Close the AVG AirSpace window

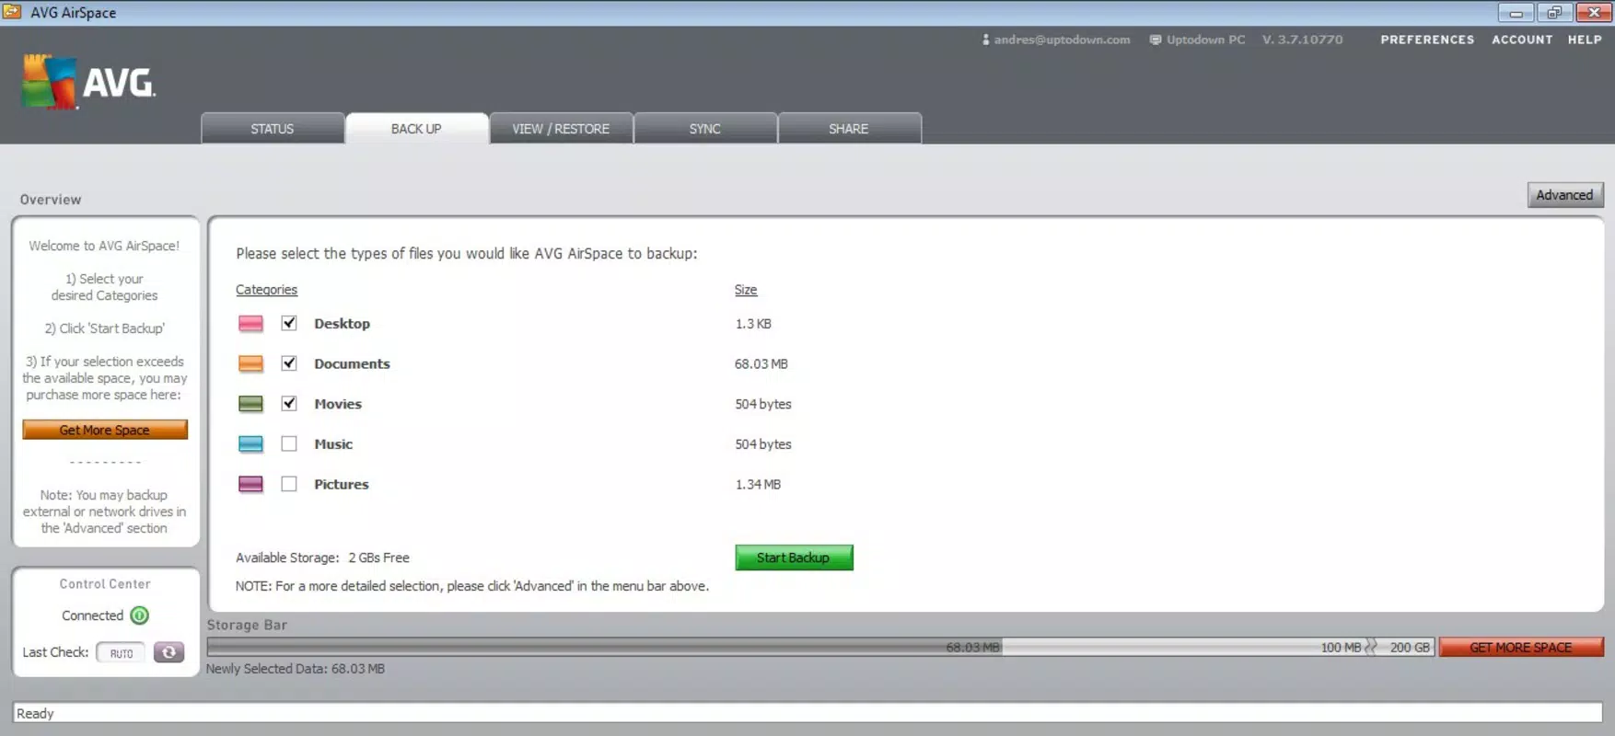[x=1594, y=13]
